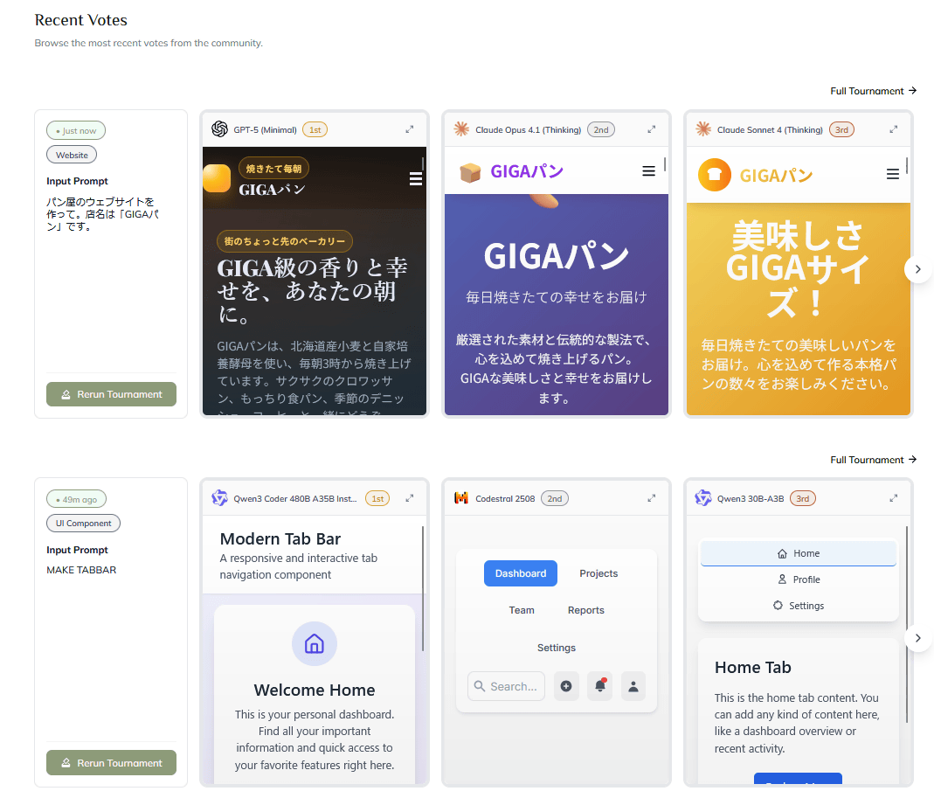934x798 pixels.
Task: Click the user profile icon in Codestral preview
Action: click(633, 686)
